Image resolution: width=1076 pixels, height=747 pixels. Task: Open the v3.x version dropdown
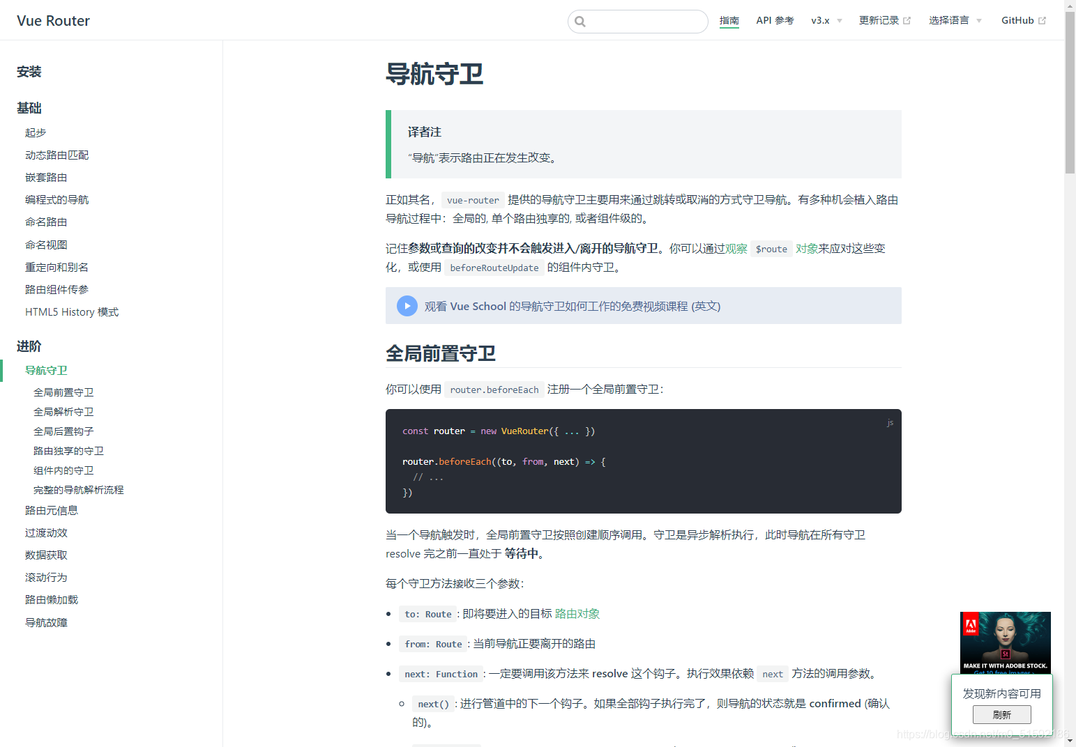[x=826, y=21]
